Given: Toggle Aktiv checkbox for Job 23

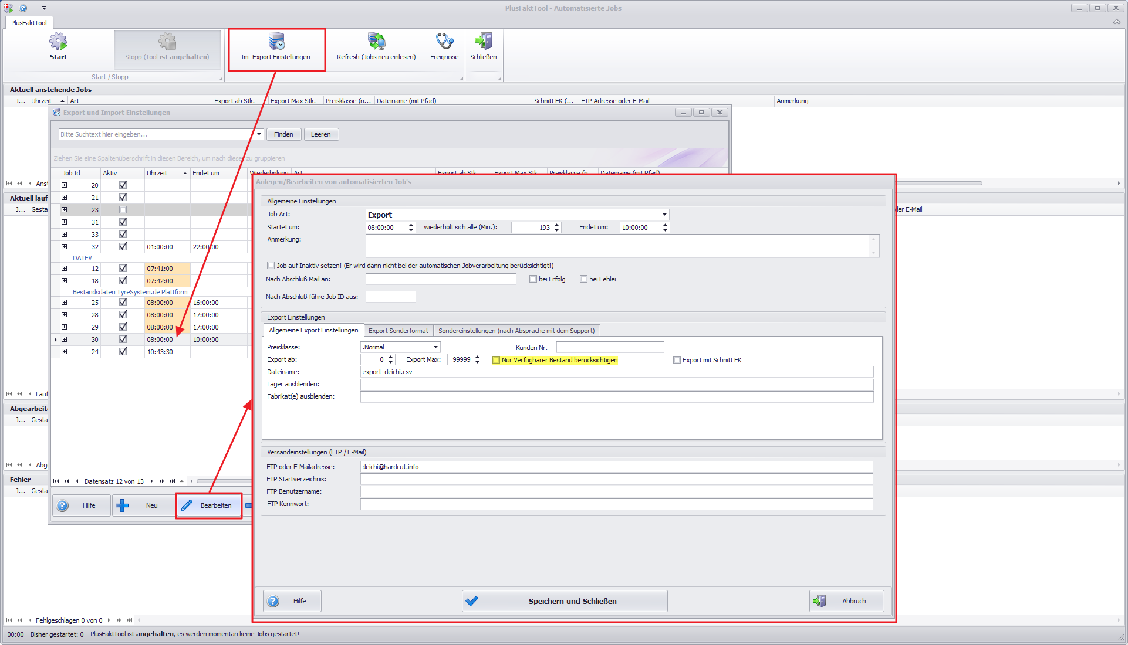Looking at the screenshot, I should coord(123,209).
